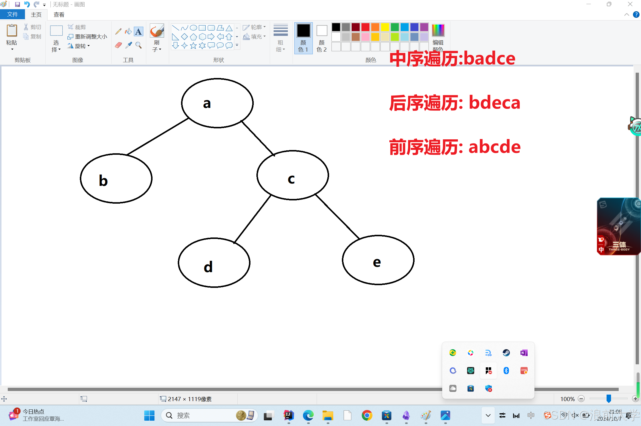Click the 裁剪 button

(x=77, y=27)
